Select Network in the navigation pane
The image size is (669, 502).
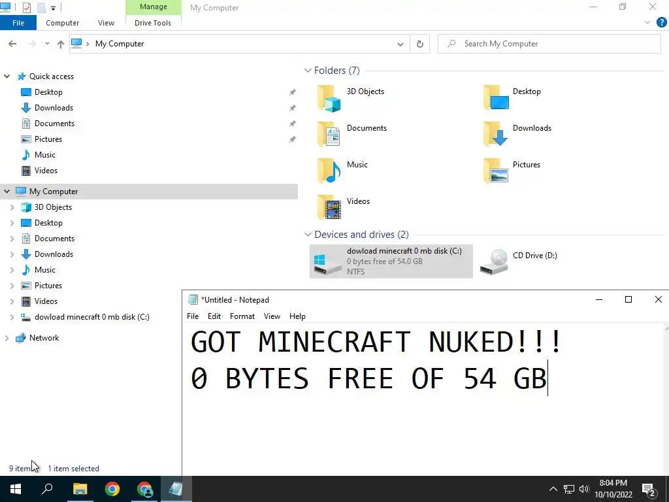coord(44,338)
